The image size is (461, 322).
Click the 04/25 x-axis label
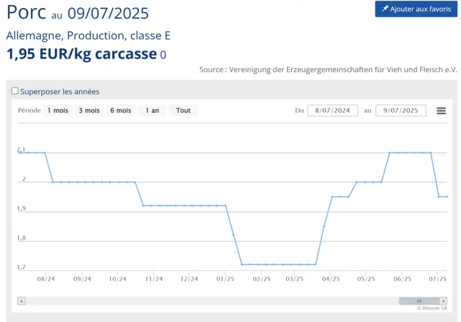[x=331, y=279]
